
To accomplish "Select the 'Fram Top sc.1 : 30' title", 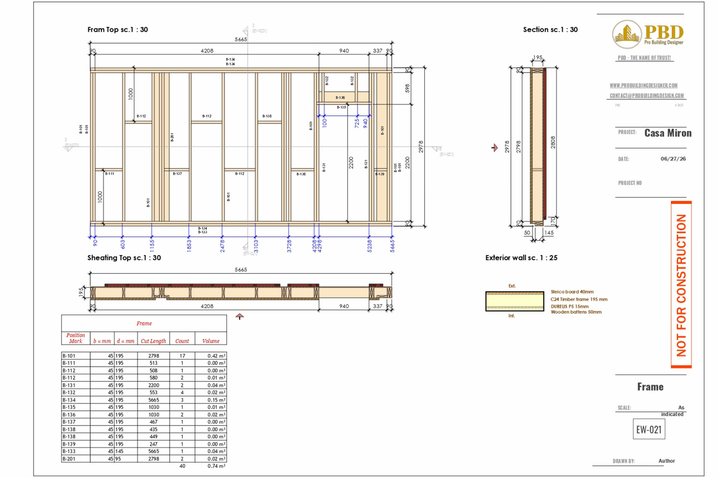I will [x=118, y=30].
